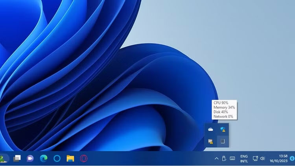Screen dimensions: 295x166
Task: Open the notification badge showing 6
Action: (292, 159)
